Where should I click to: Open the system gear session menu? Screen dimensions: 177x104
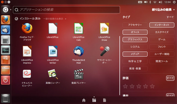(x=174, y=2)
